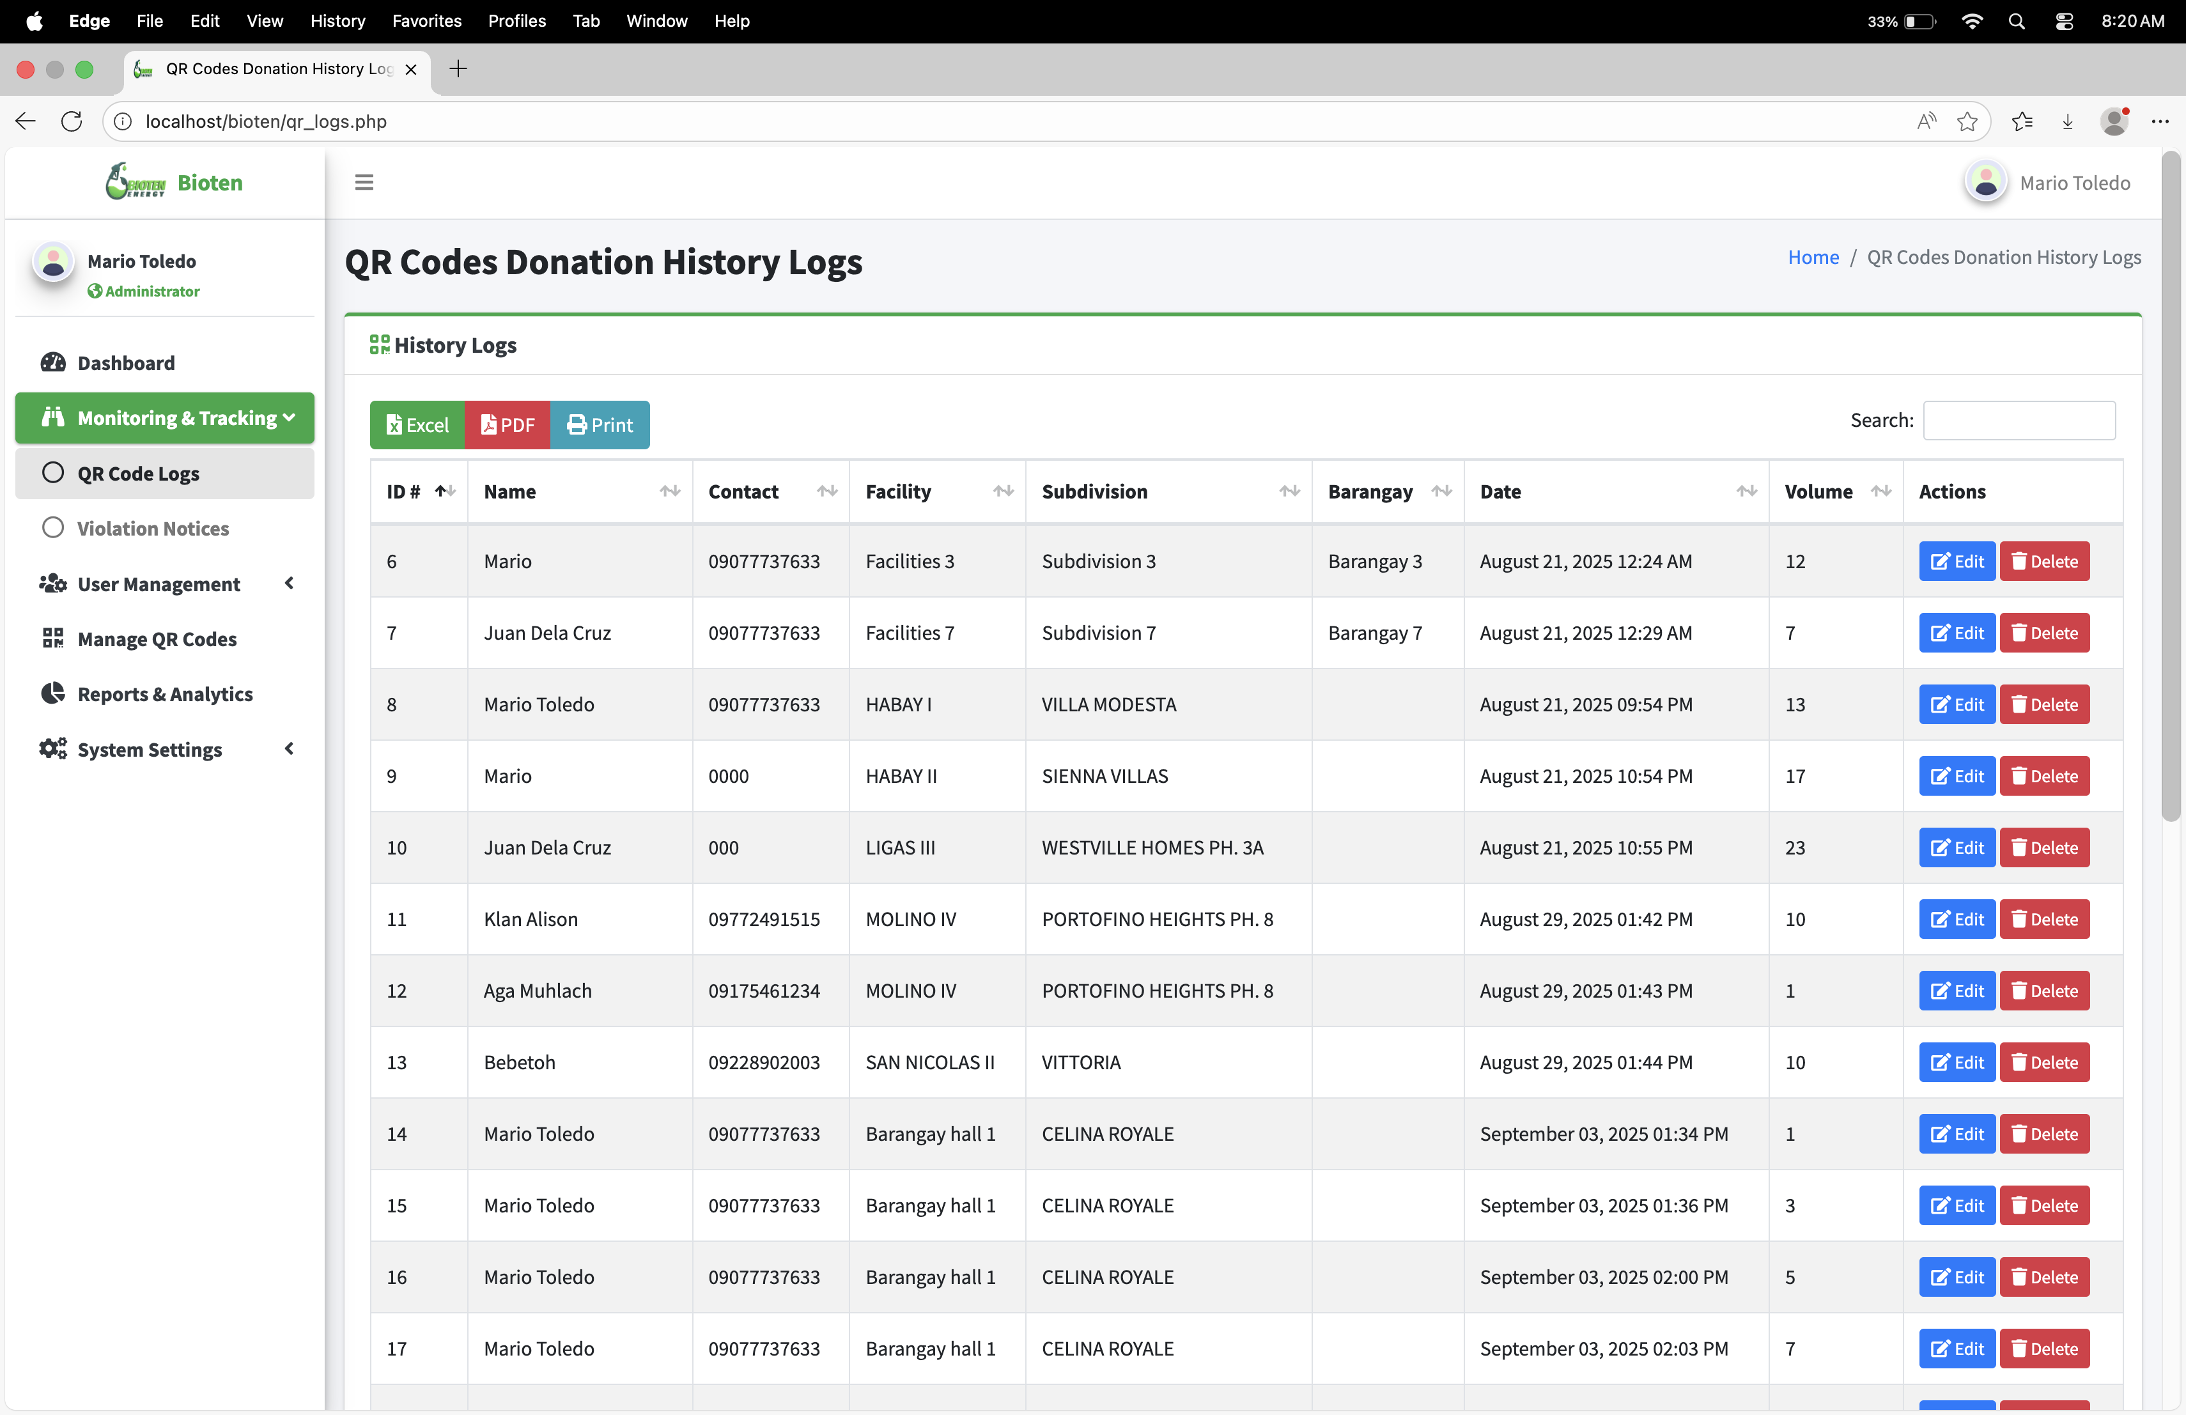This screenshot has width=2186, height=1415.
Task: Open Reports & Analytics section
Action: 164,694
